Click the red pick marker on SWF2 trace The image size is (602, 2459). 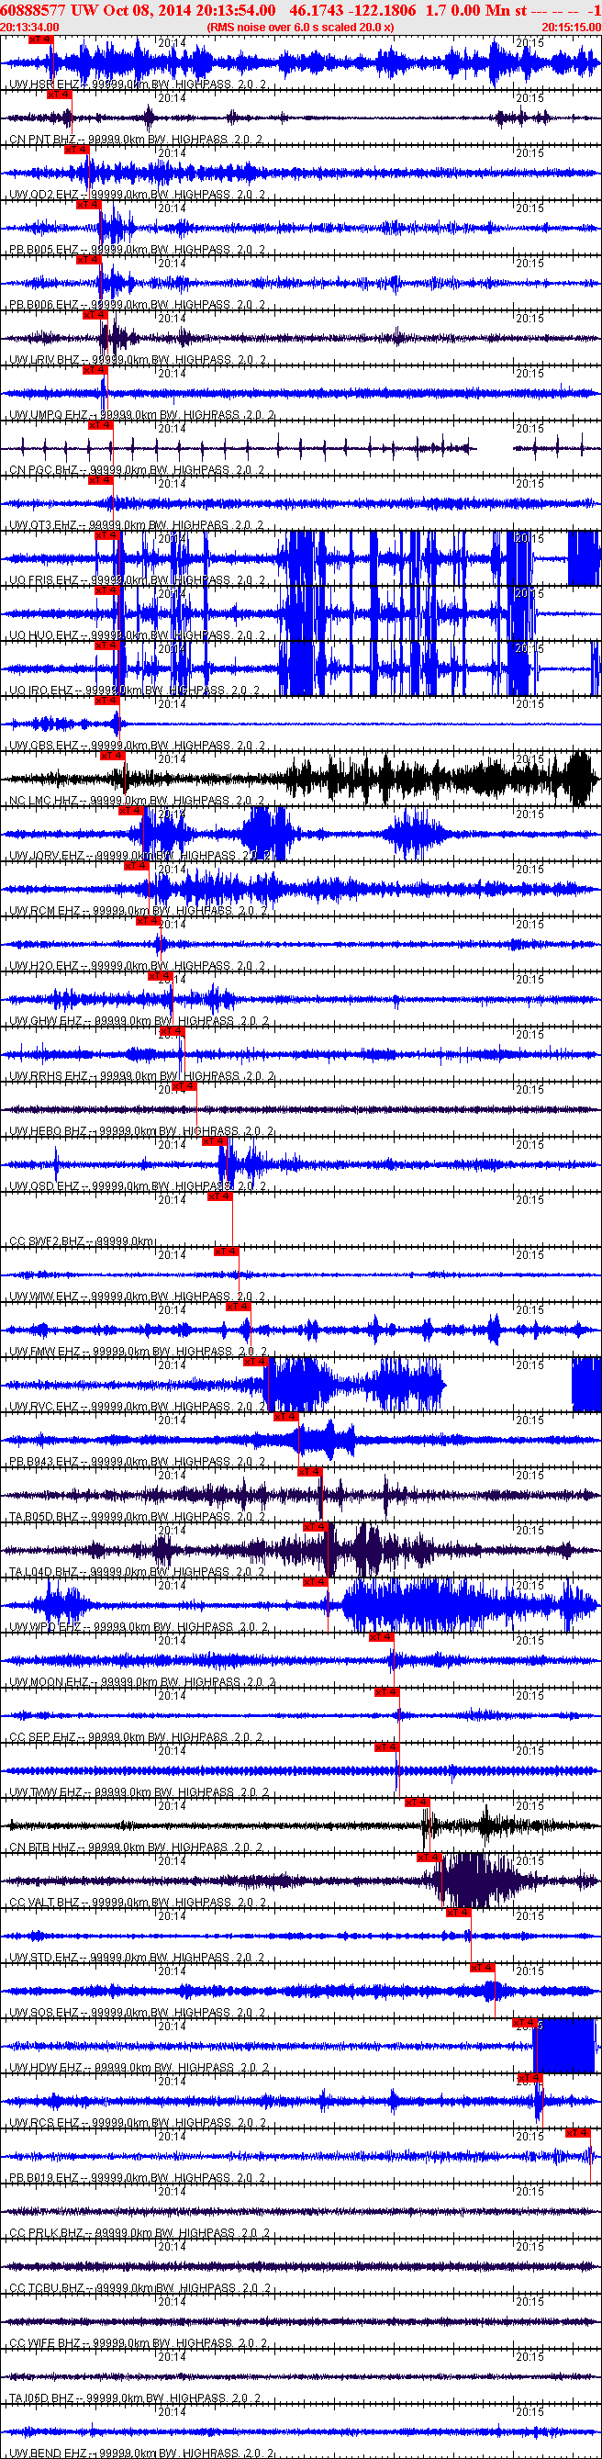tap(219, 1196)
